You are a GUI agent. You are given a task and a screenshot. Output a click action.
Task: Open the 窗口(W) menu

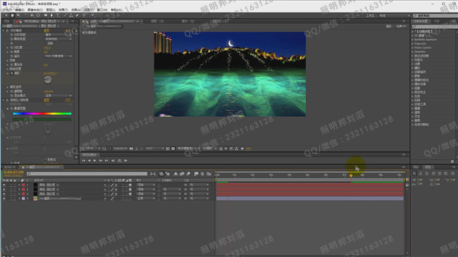tap(102, 10)
